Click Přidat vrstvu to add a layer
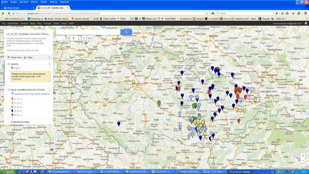Viewport: 309px width, 174px height. coord(14,57)
